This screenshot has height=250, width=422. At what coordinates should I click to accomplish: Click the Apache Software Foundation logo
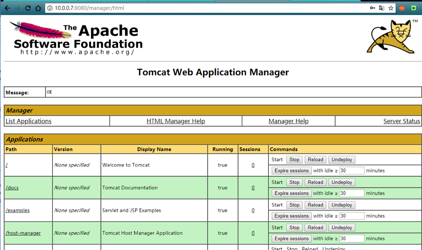tap(76, 38)
